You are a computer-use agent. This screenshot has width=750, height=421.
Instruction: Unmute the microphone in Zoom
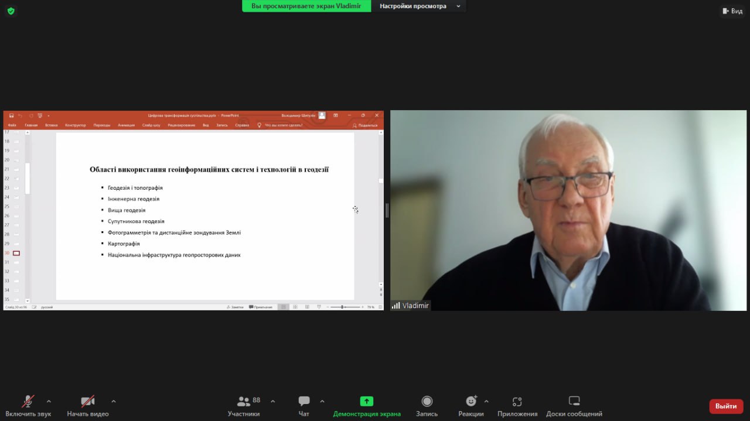click(x=28, y=405)
